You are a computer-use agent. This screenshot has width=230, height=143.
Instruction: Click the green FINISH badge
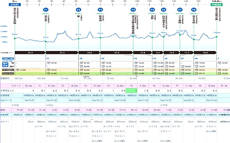[x=217, y=5]
